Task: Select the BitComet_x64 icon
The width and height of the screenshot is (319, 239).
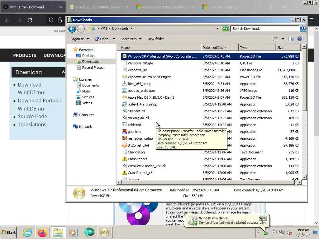Action: tap(125, 145)
